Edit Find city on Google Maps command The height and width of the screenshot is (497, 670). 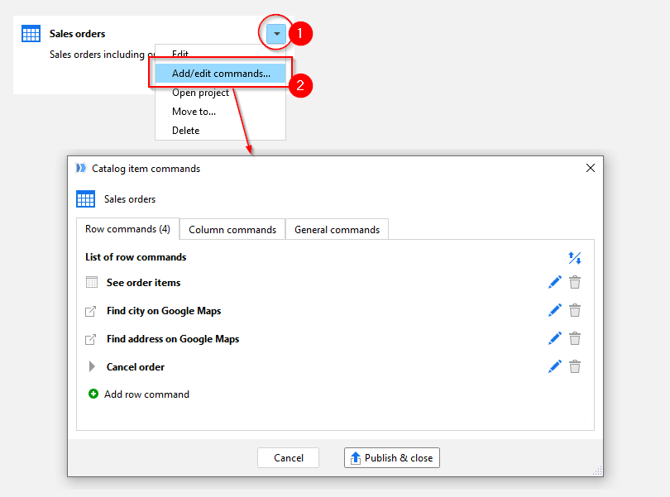point(555,310)
